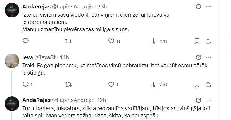Screen dimensions: 231x120
Task: Click Grok icon on Ieva's tweet
Action: pos(199,57)
